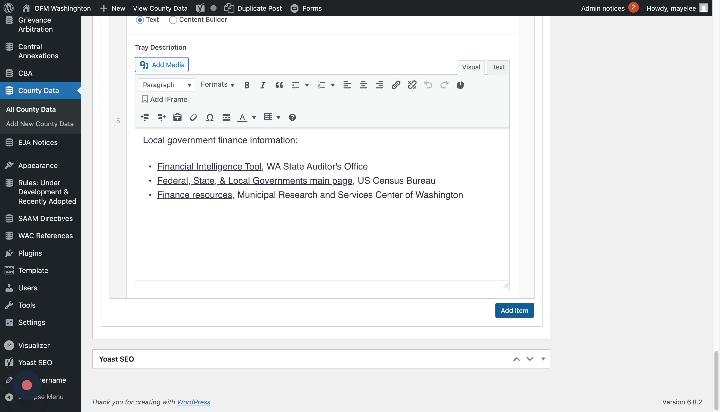Open the Paragraph format dropdown
Viewport: 720px width, 412px height.
[167, 85]
